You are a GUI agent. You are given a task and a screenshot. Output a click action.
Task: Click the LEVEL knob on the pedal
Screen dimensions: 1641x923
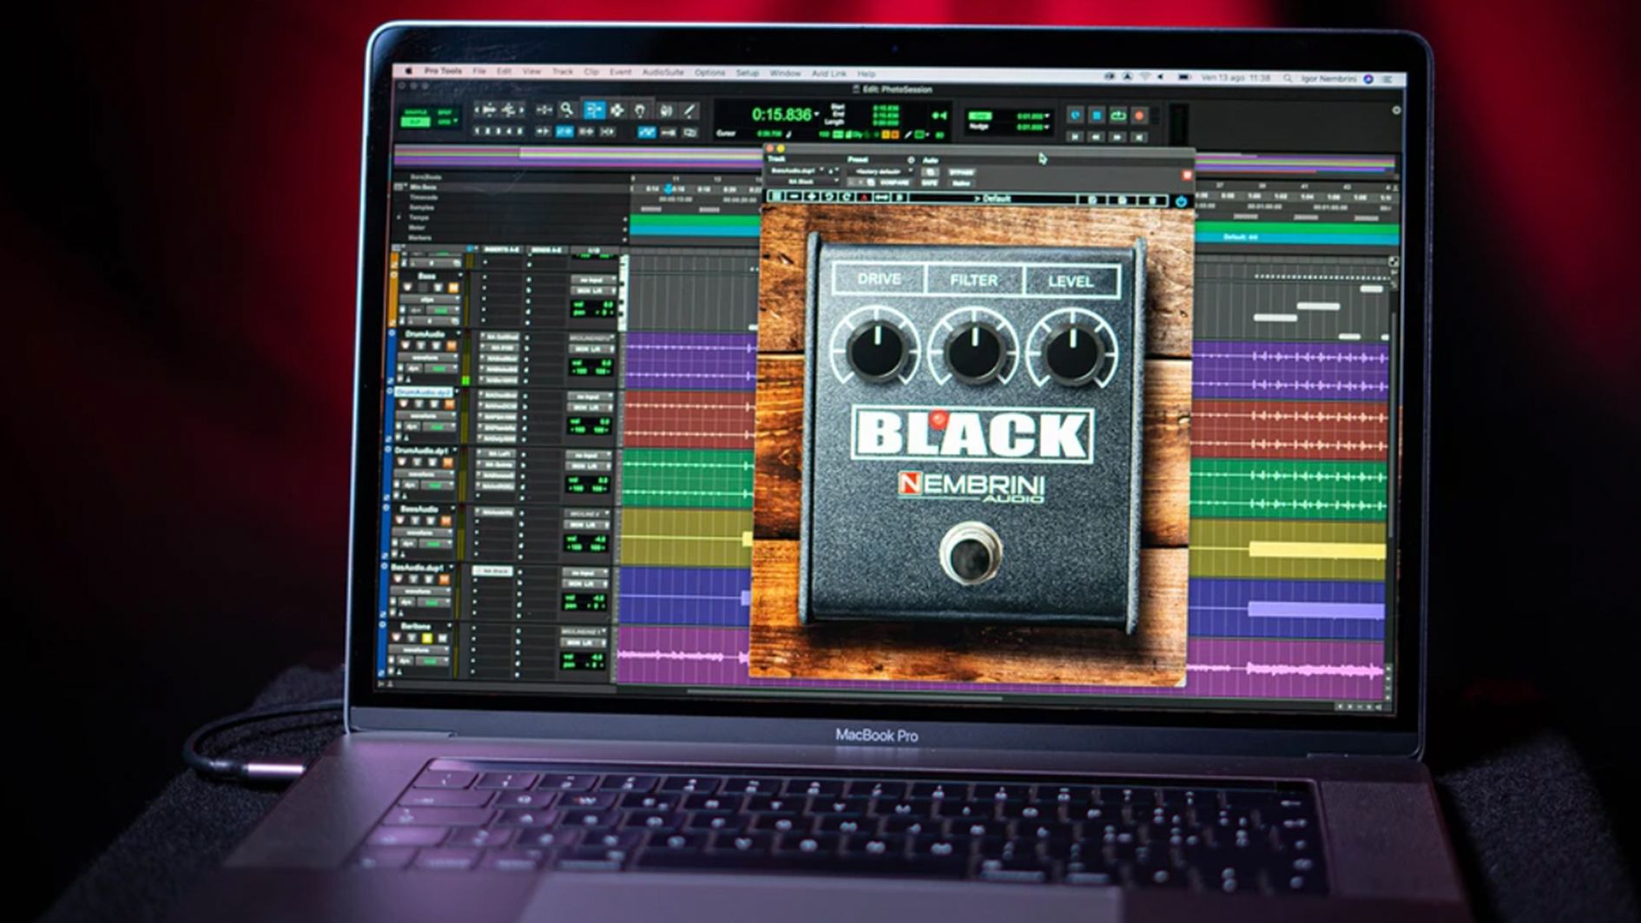(x=1072, y=353)
